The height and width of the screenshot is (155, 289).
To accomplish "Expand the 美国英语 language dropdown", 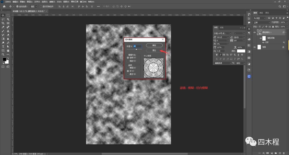I will (x=223, y=63).
